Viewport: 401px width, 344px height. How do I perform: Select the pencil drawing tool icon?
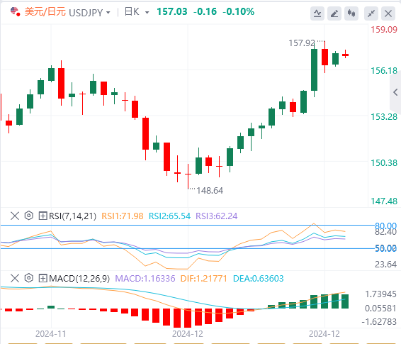(334, 13)
